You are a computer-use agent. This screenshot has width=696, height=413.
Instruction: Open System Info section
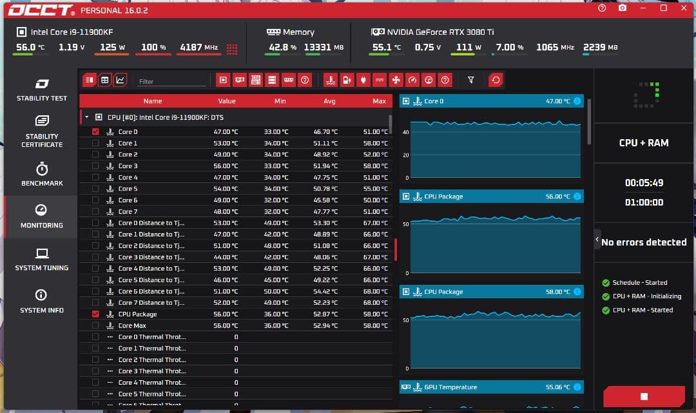[42, 302]
